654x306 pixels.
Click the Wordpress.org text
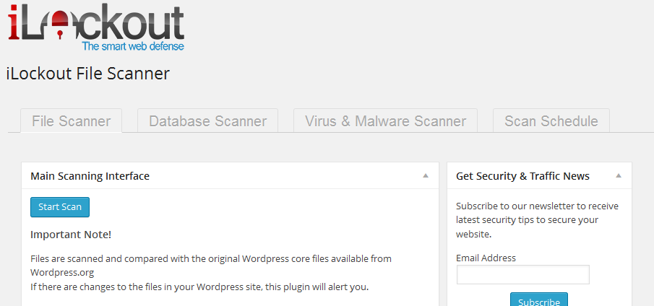pos(62,273)
